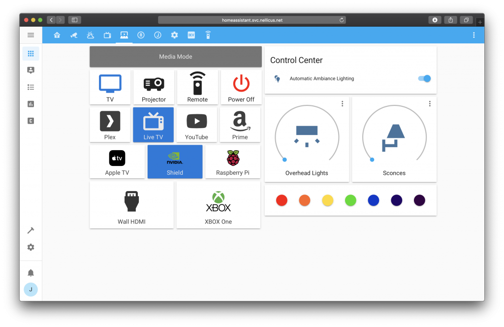Viewport: 504px width, 327px height.
Task: Select the Apple TV tile
Action: coord(117,159)
